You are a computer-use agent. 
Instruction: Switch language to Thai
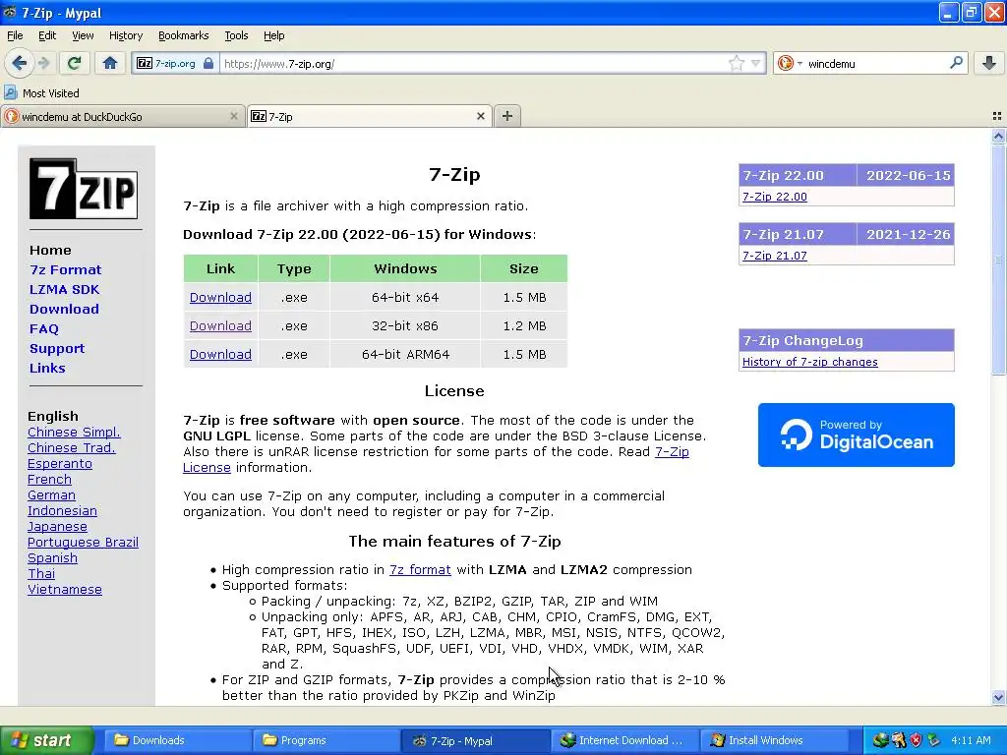pos(41,573)
